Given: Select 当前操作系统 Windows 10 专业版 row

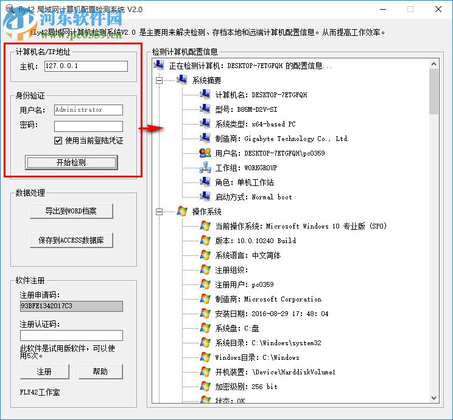Looking at the screenshot, I should [301, 226].
